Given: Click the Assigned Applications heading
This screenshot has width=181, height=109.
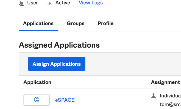Looking at the screenshot, I should pyautogui.click(x=59, y=45).
